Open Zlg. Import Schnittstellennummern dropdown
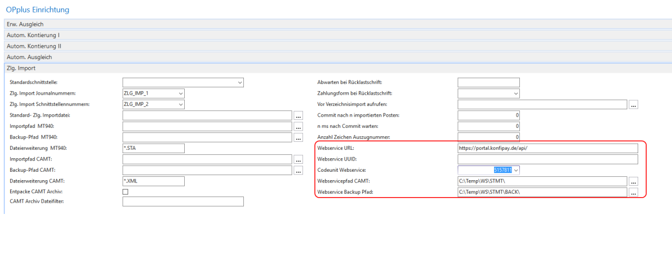The image size is (672, 259). (x=180, y=105)
